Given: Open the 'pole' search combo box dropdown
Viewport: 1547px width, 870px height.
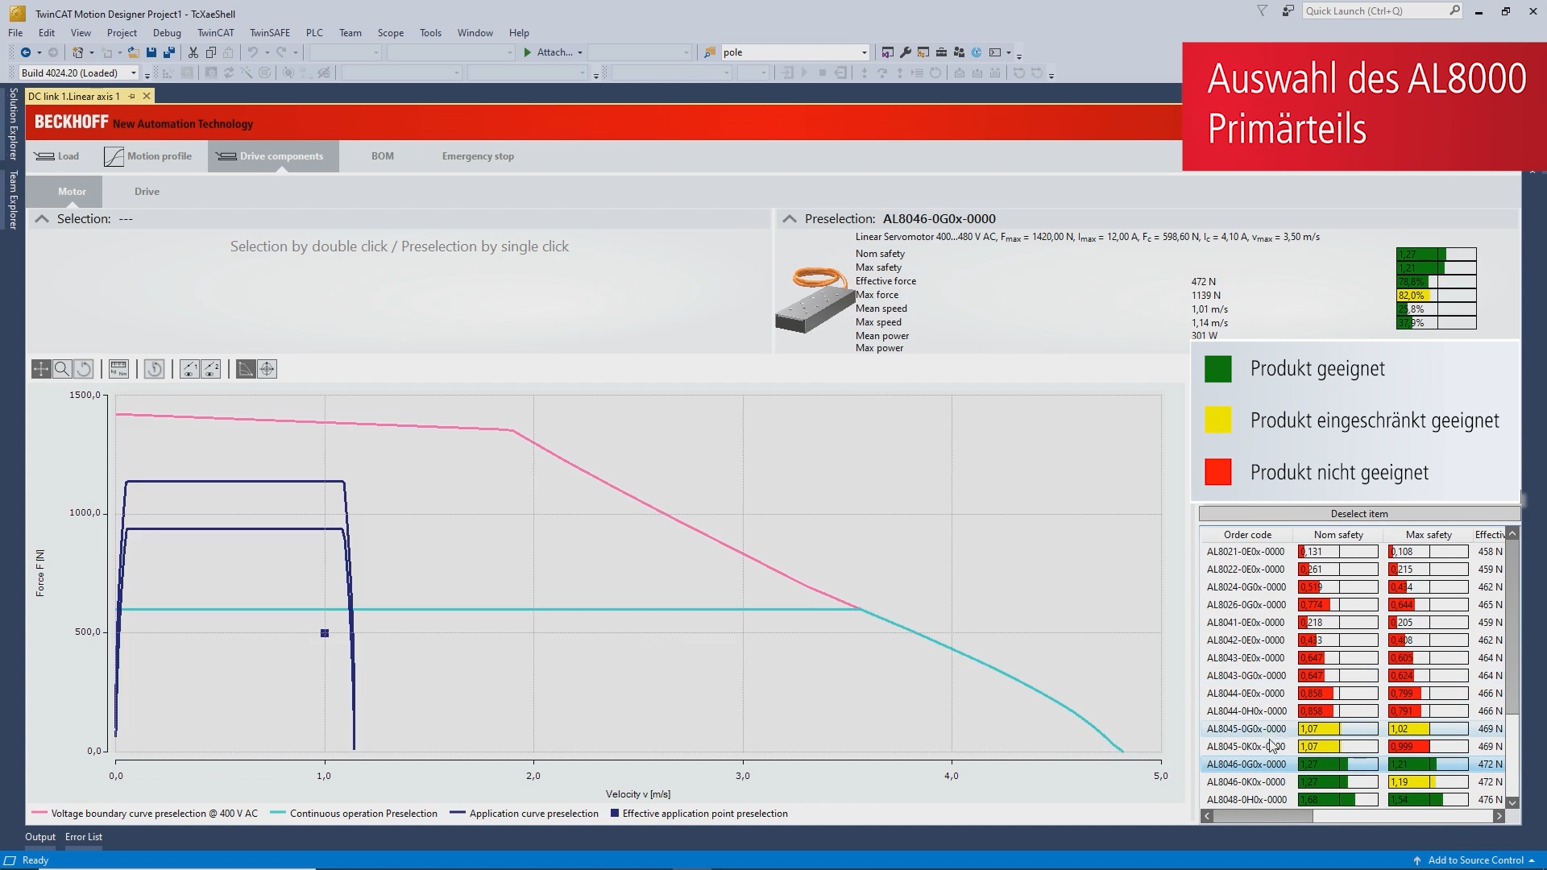Looking at the screenshot, I should coord(864,52).
